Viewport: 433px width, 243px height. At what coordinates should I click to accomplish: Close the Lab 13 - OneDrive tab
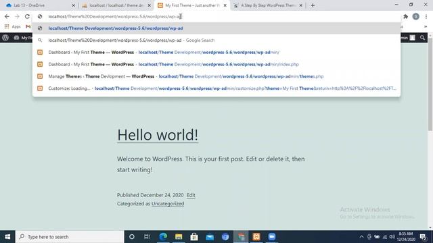pos(74,5)
